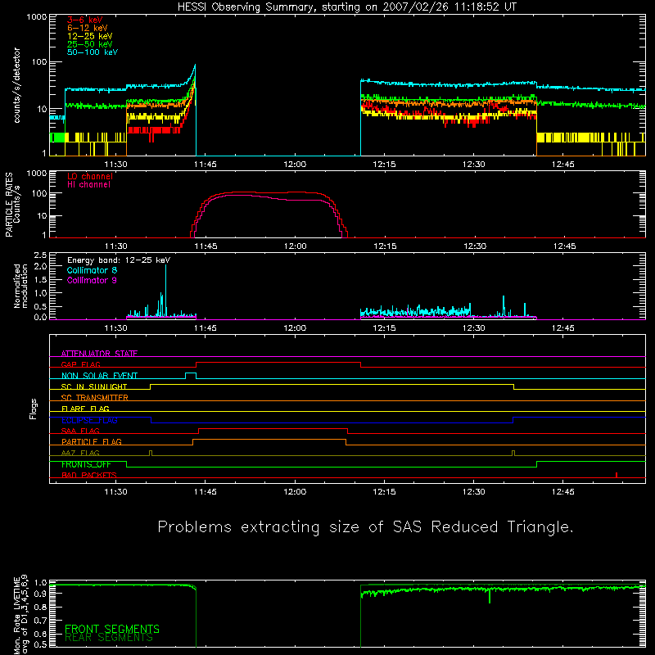Select the REAR SEGMENTS legend label

point(109,637)
